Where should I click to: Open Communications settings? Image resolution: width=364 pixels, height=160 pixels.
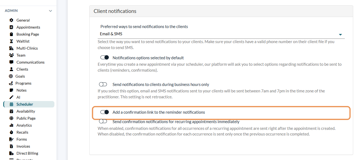coord(31,62)
